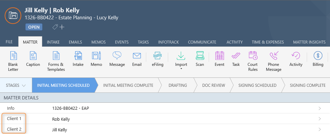The width and height of the screenshot is (330, 134).
Task: Launch eFiling
Action: click(x=158, y=59)
